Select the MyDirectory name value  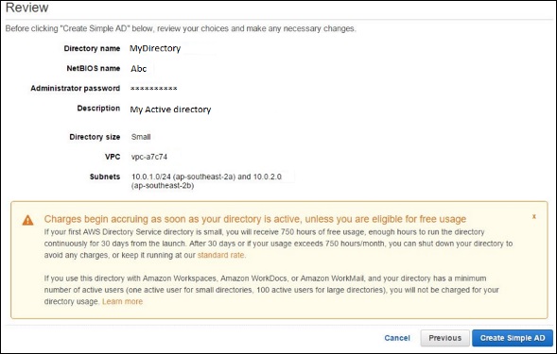point(155,48)
